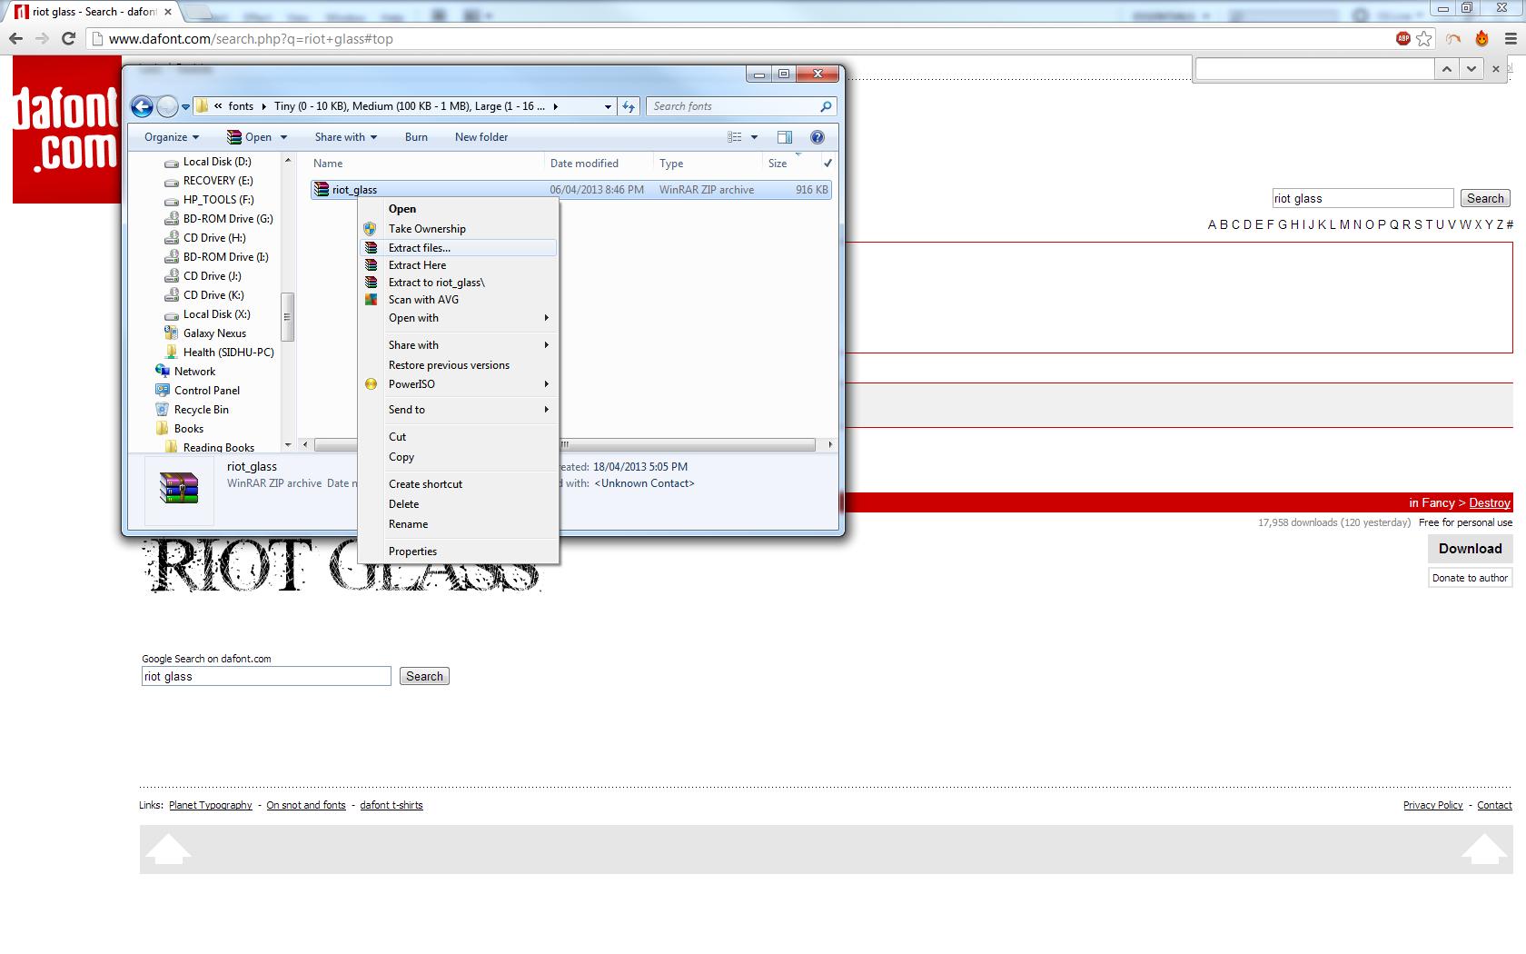Close the riot glass browser tab

click(x=167, y=12)
